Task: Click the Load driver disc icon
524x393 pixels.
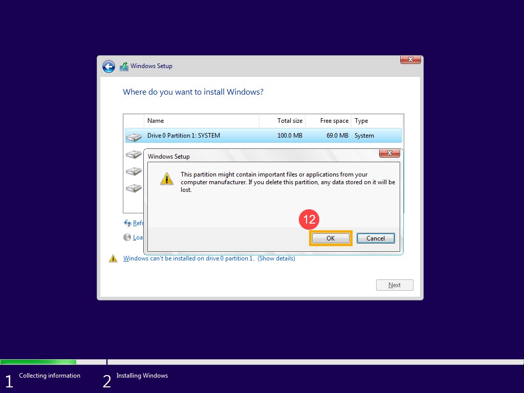Action: pyautogui.click(x=126, y=237)
